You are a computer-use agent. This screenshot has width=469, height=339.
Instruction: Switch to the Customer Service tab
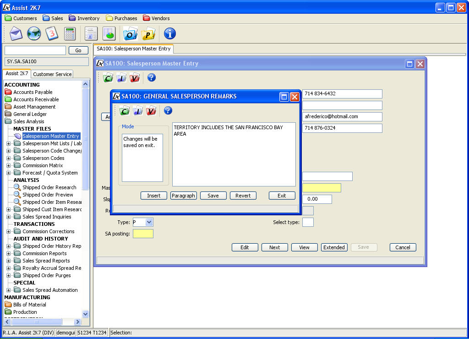tap(52, 74)
